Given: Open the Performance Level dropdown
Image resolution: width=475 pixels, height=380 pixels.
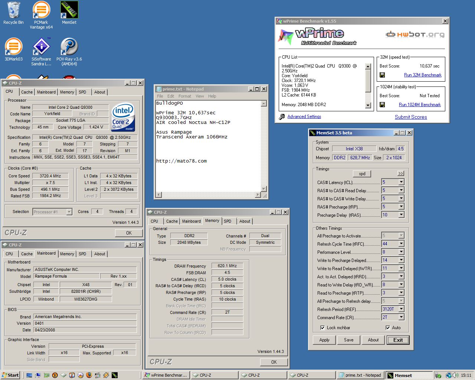Looking at the screenshot, I should 401,252.
